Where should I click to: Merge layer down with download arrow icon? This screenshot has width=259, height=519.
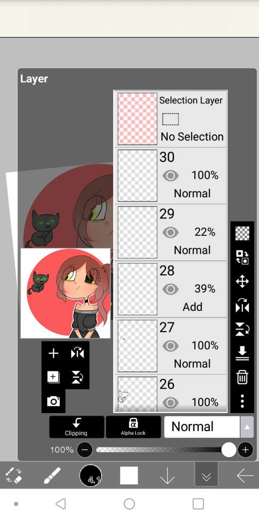click(x=242, y=353)
